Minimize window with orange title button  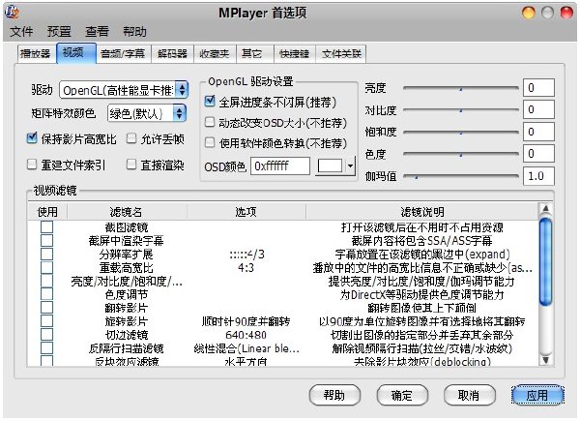pyautogui.click(x=529, y=13)
